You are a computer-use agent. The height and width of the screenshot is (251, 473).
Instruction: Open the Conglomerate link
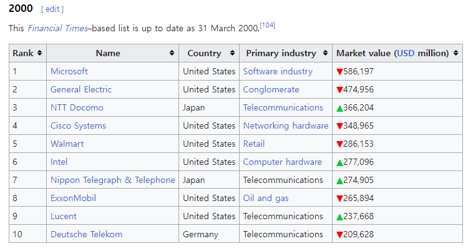pyautogui.click(x=271, y=90)
